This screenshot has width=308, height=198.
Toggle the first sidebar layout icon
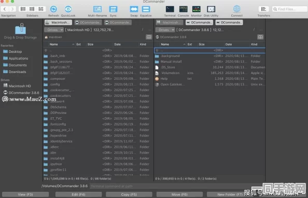click(23, 9)
